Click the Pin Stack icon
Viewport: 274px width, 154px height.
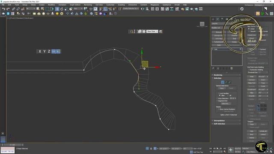pos(213,68)
